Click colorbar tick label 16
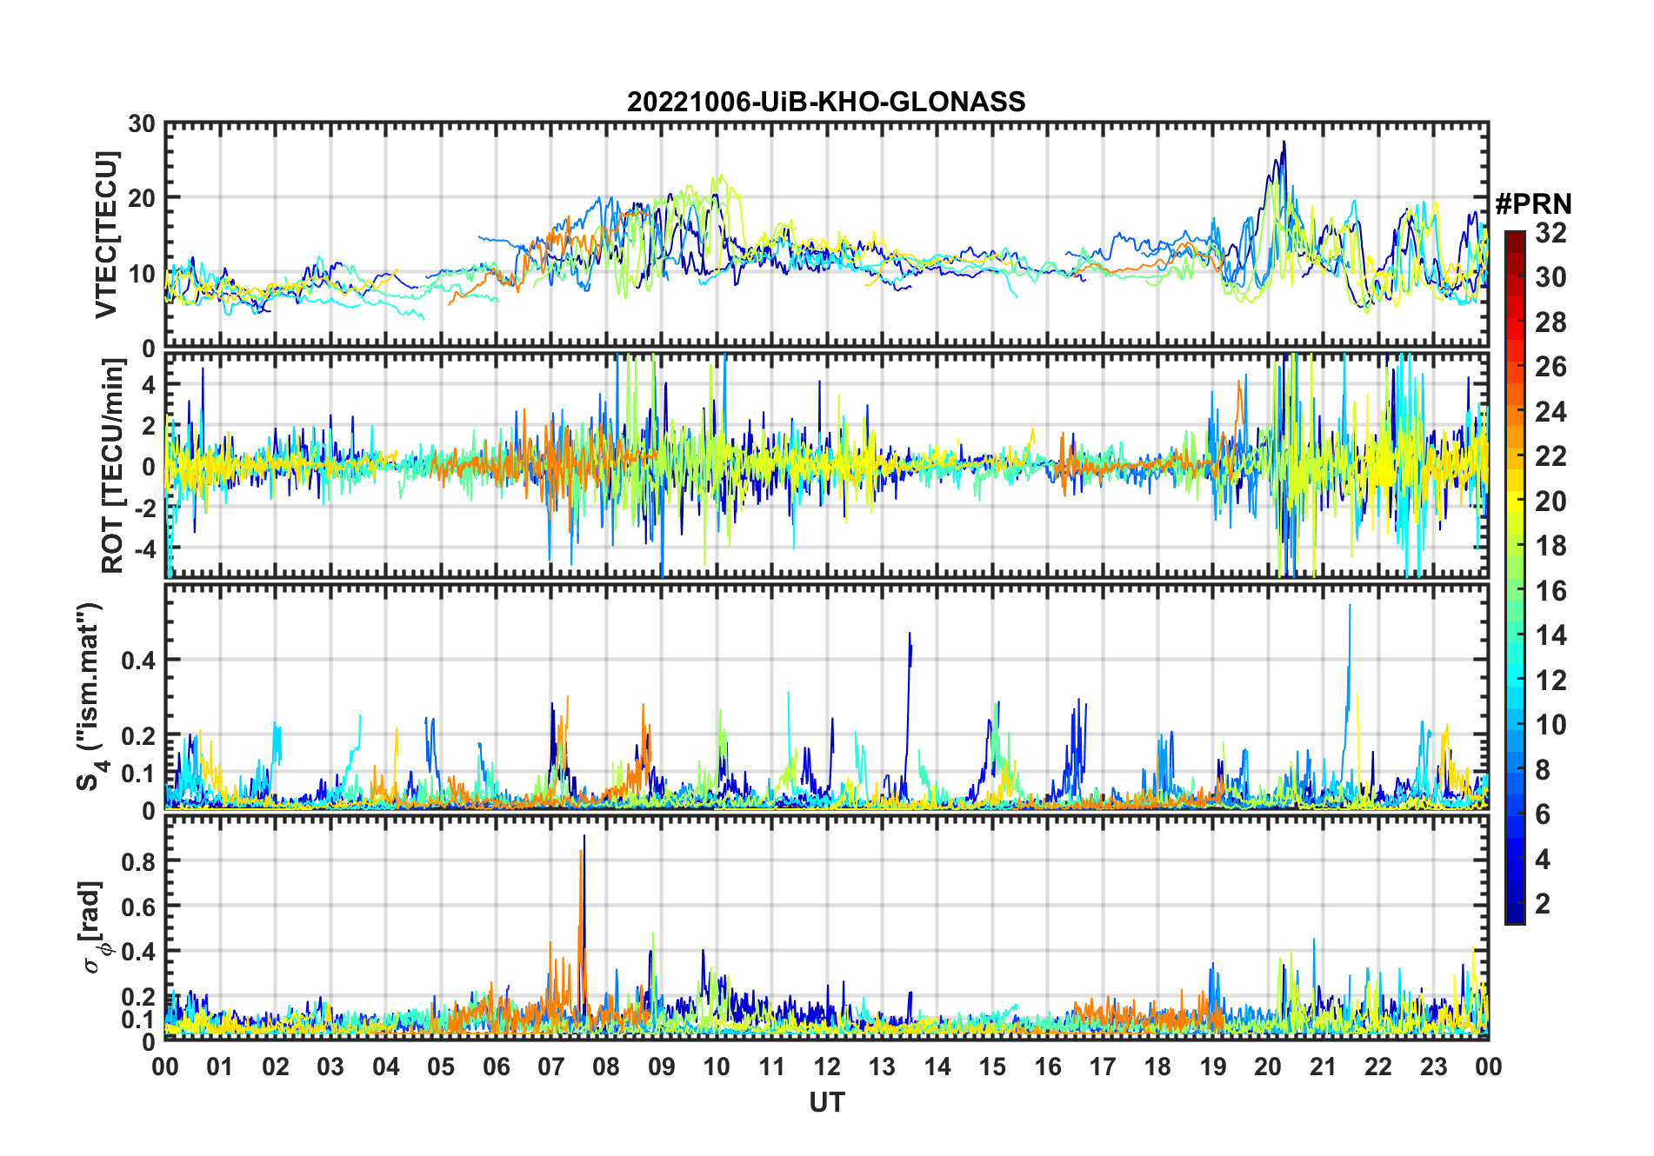 (1551, 591)
